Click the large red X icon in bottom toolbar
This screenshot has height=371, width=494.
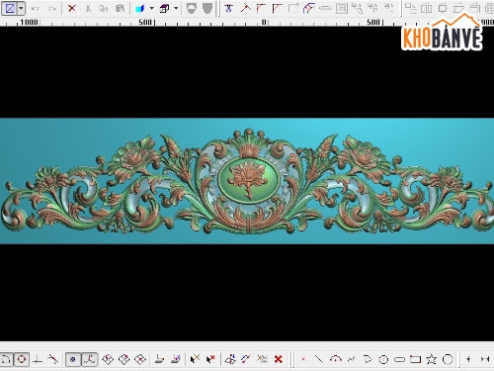(279, 359)
